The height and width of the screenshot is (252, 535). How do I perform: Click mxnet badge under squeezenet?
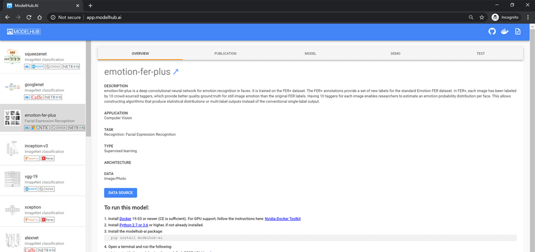coord(37,67)
